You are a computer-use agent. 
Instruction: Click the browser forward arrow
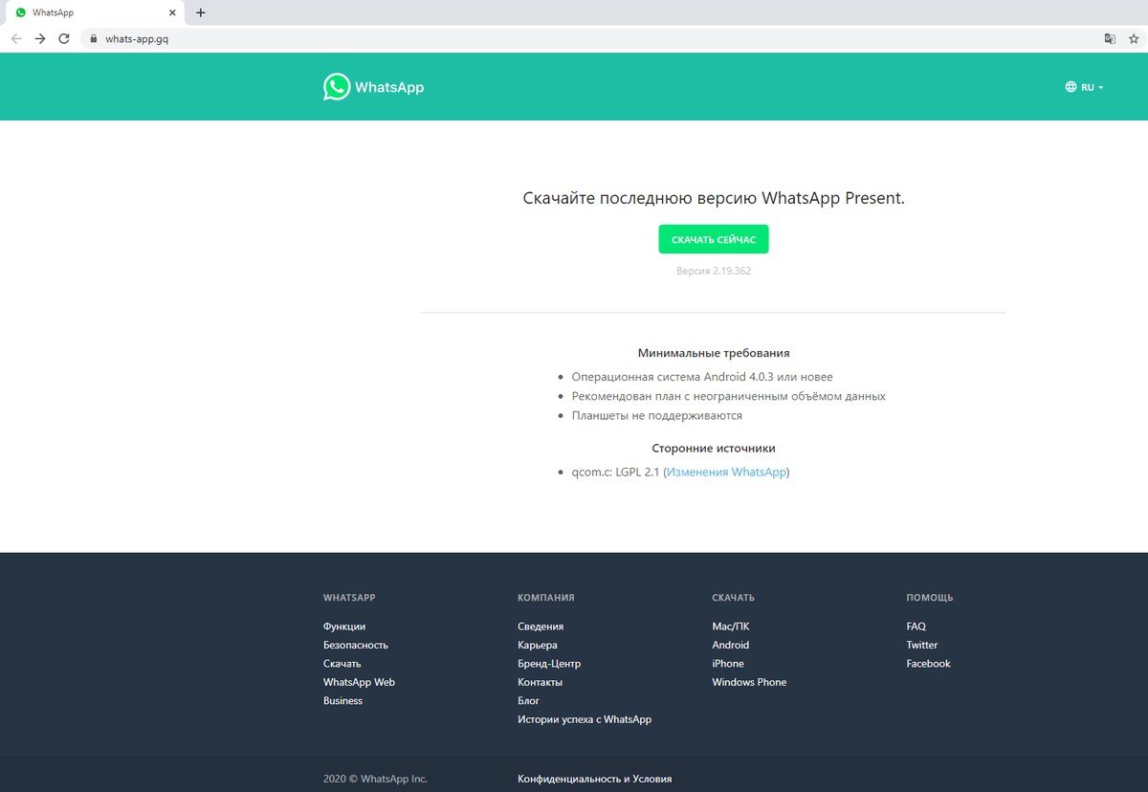tap(40, 39)
